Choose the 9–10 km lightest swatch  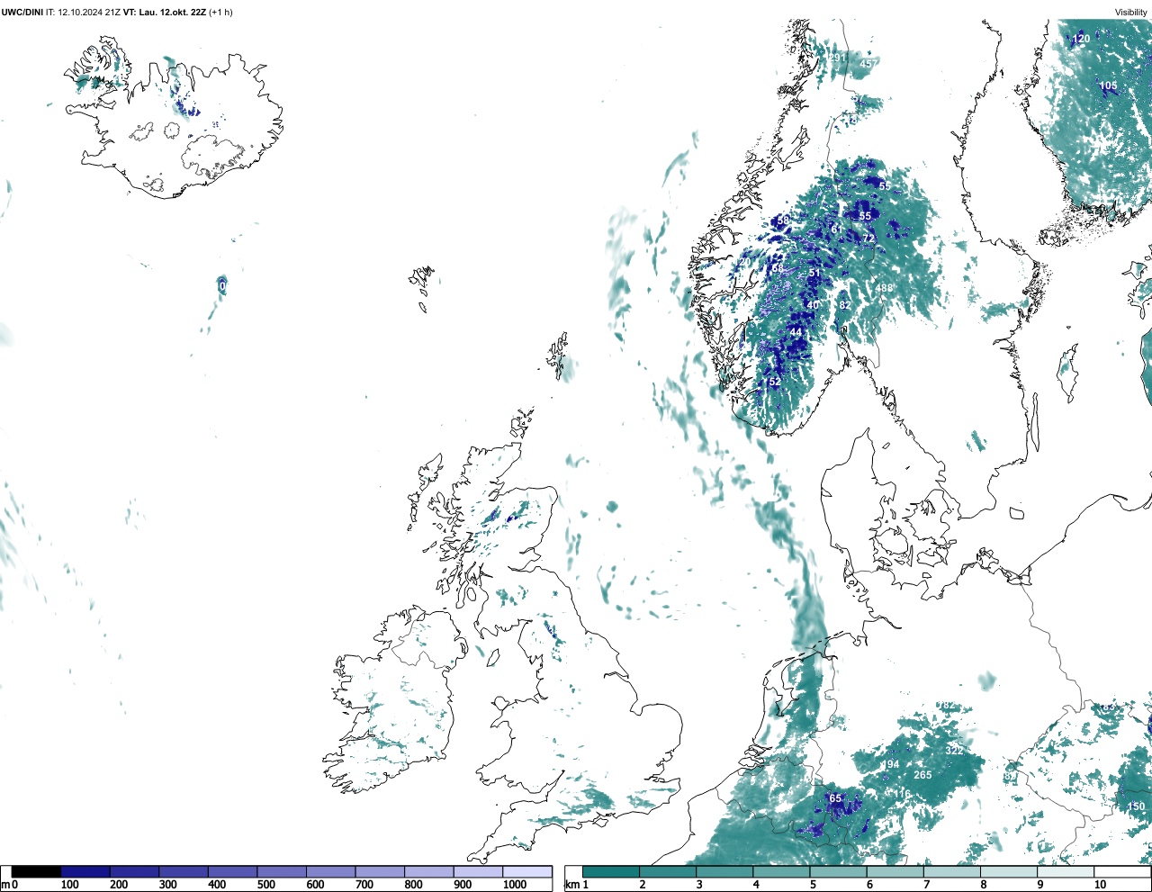1066,871
